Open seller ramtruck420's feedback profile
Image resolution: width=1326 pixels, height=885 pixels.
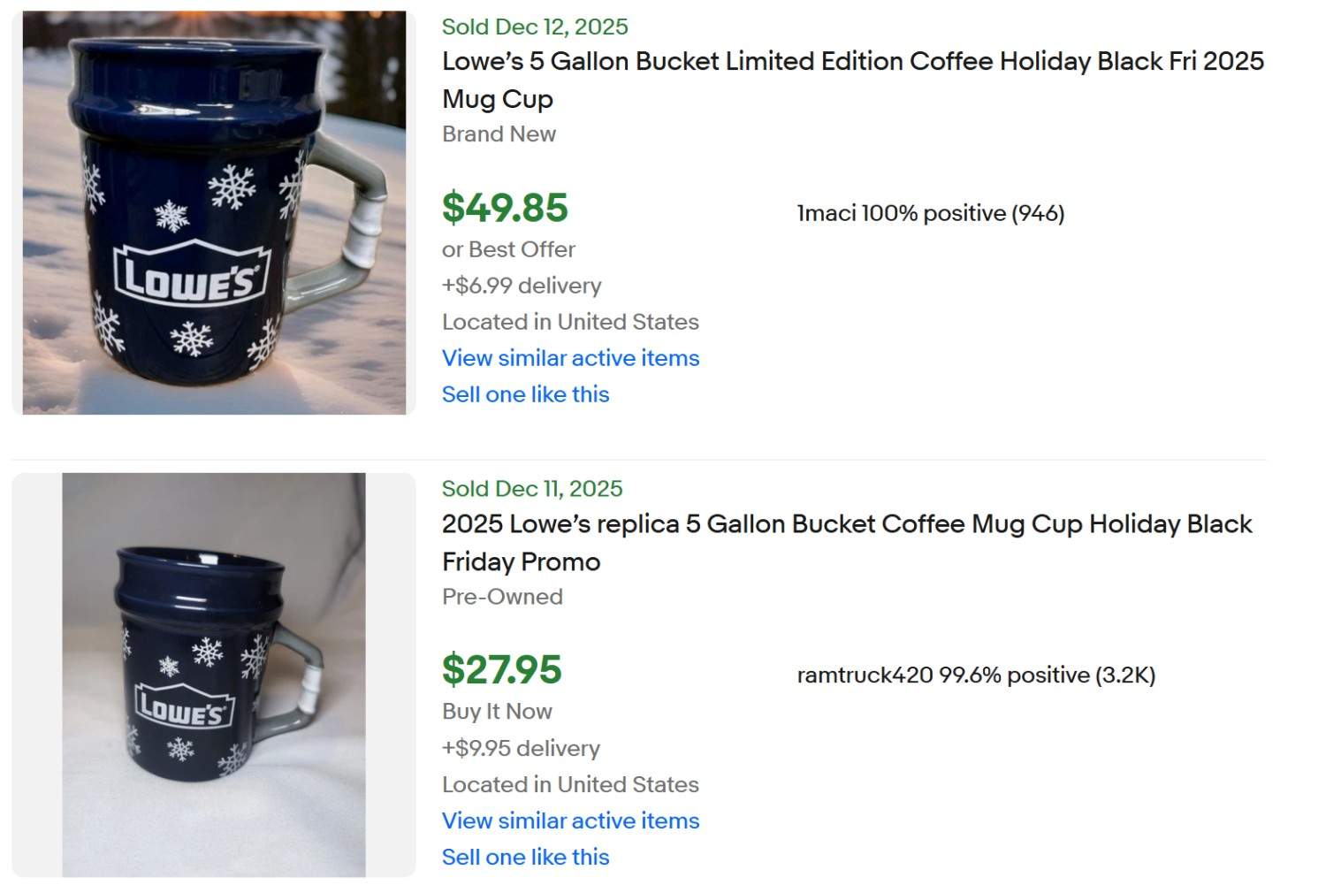pos(976,675)
